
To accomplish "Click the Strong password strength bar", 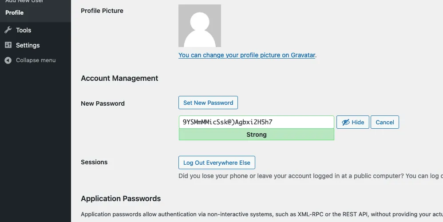I will tap(256, 135).
